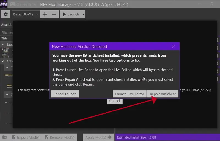Click Launch Live Editor button

coord(130,94)
